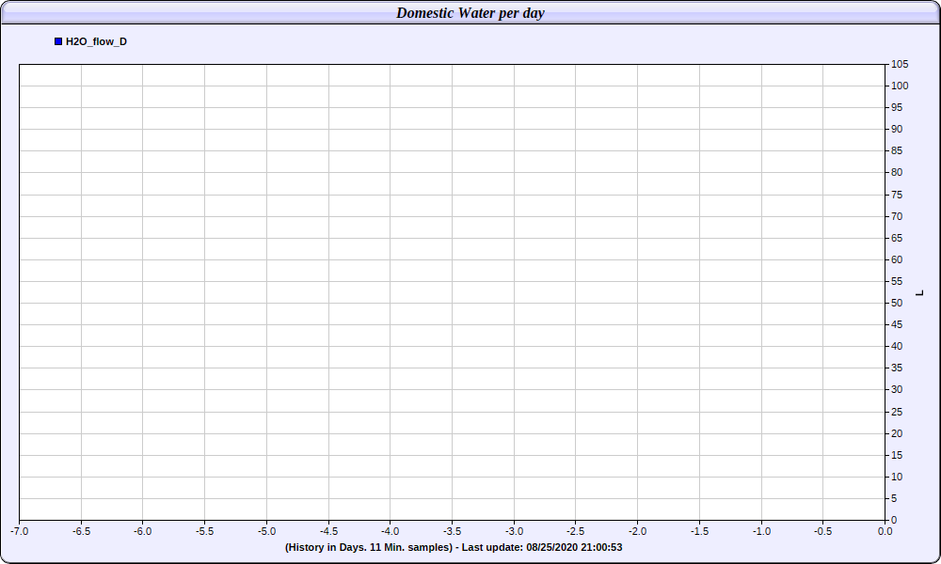
Task: Click the -3.0 x-axis label
Action: click(x=515, y=531)
